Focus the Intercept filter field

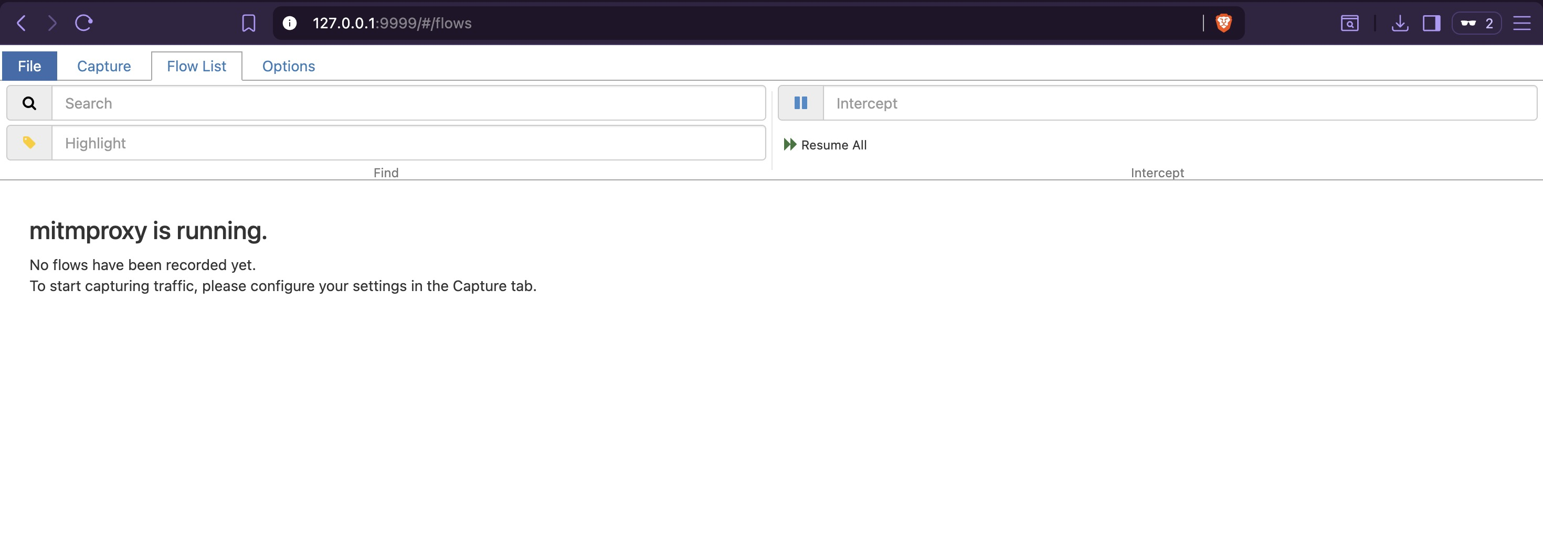coord(1180,103)
